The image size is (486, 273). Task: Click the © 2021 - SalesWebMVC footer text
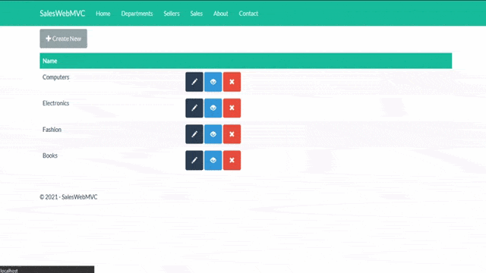point(68,197)
